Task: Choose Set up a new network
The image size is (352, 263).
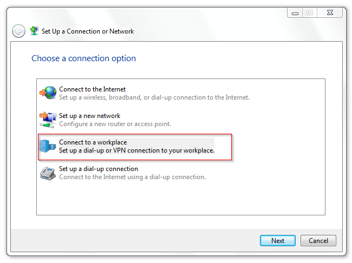Action: 89,116
